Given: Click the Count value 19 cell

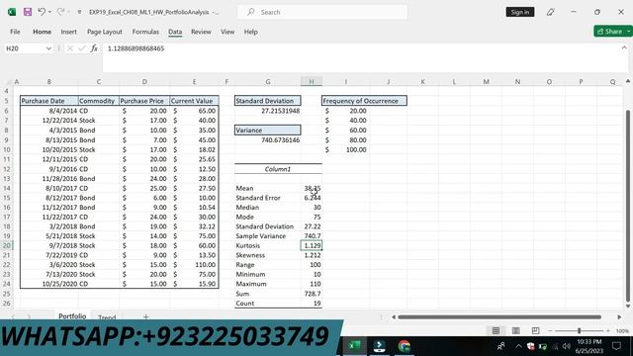Looking at the screenshot, I should 312,304.
